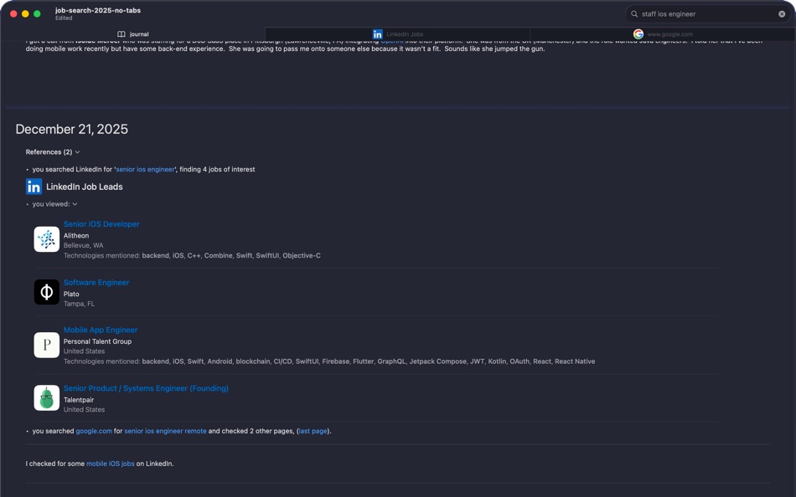Click the LinkedIn Job Leads logo icon
796x497 pixels.
coord(34,187)
